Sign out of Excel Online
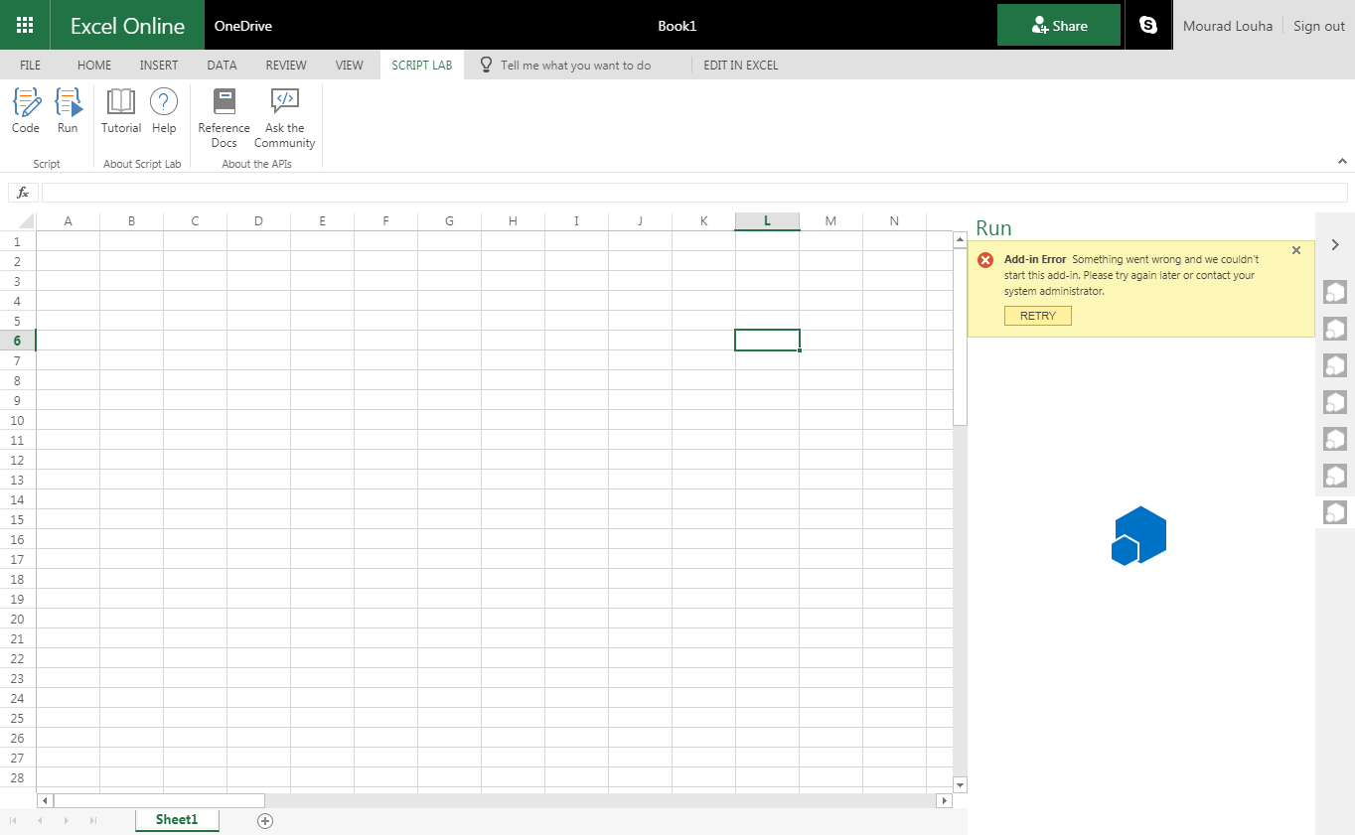The width and height of the screenshot is (1355, 835). (1318, 25)
